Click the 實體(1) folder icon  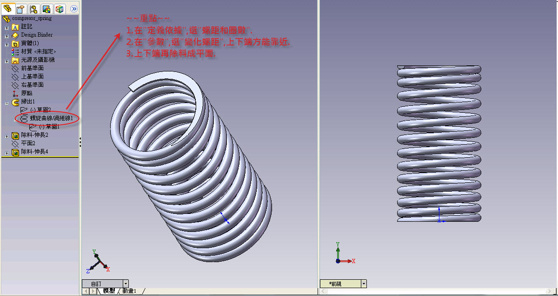15,44
